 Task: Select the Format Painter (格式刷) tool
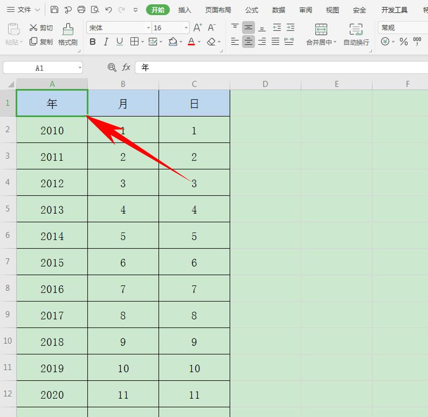tap(68, 35)
